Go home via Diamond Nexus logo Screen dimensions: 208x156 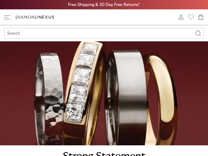point(35,17)
